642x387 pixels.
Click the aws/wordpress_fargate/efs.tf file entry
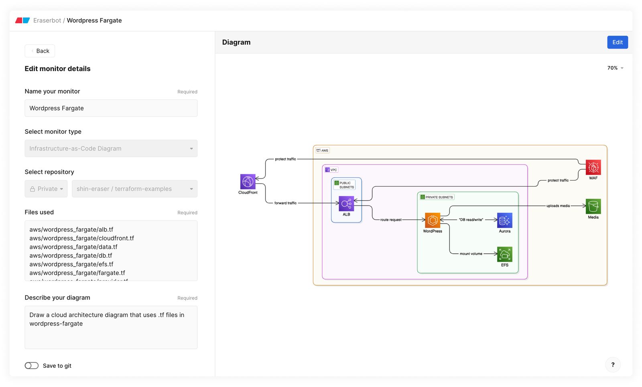point(71,264)
